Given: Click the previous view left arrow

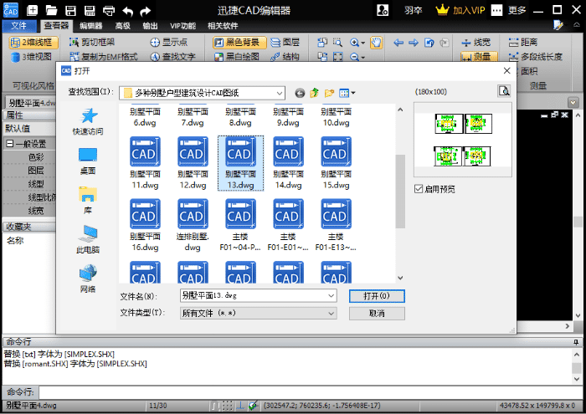Looking at the screenshot, I should pos(398,43).
